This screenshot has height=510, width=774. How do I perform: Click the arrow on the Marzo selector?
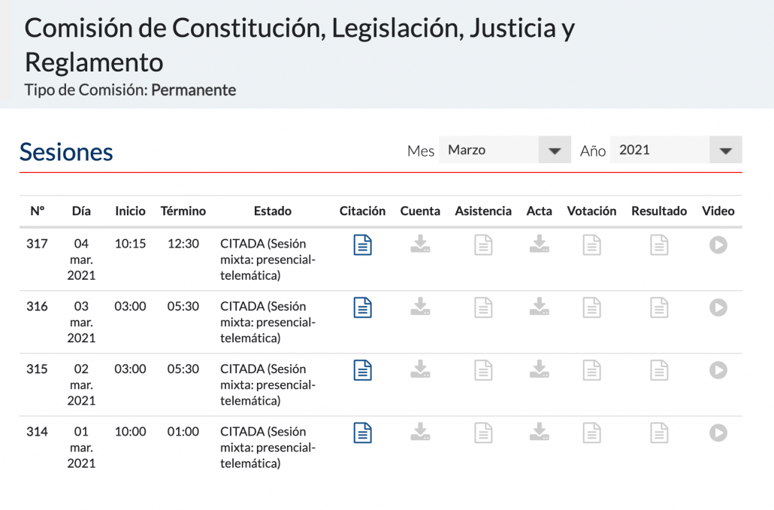click(x=555, y=150)
